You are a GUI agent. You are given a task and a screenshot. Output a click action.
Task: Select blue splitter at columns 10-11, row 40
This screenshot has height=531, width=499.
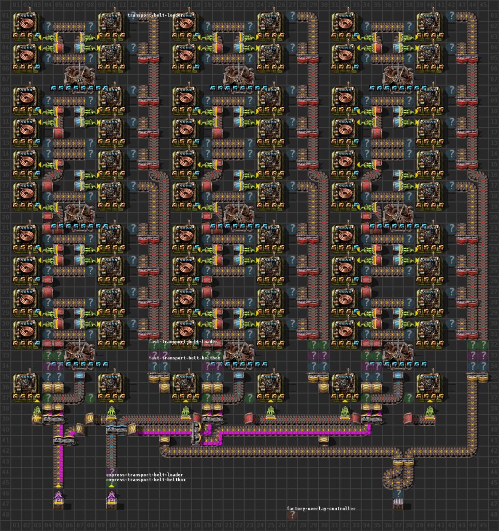(117, 430)
